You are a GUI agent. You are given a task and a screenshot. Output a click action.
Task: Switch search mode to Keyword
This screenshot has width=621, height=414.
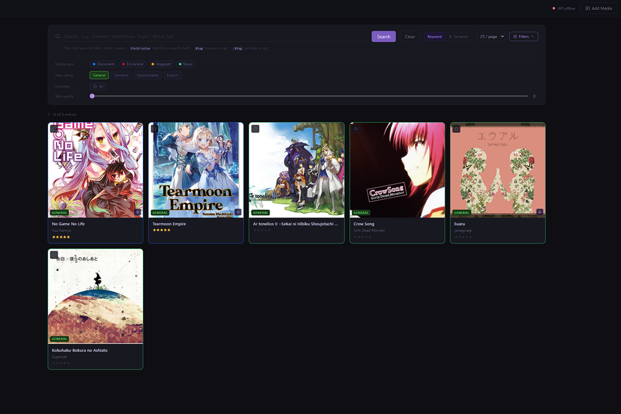(x=435, y=37)
